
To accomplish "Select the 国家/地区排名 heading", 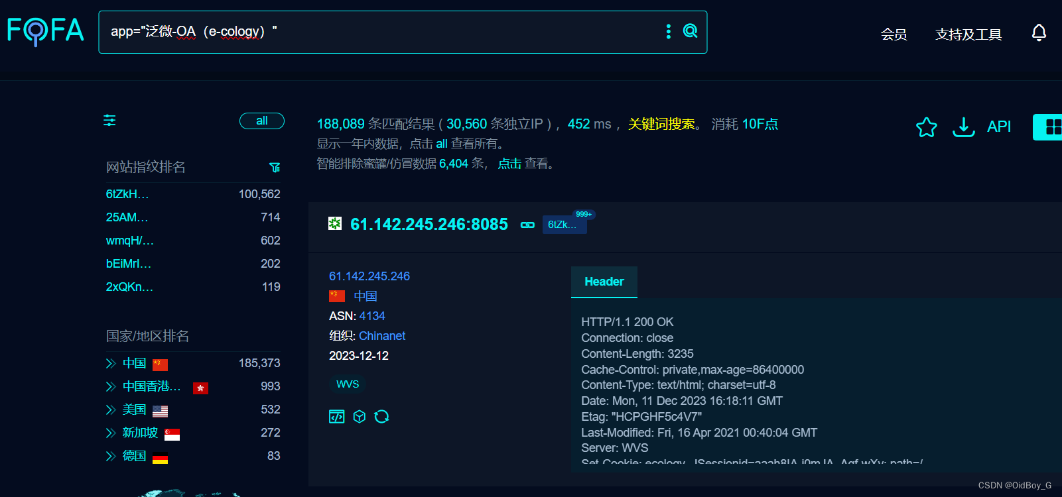I will point(147,336).
